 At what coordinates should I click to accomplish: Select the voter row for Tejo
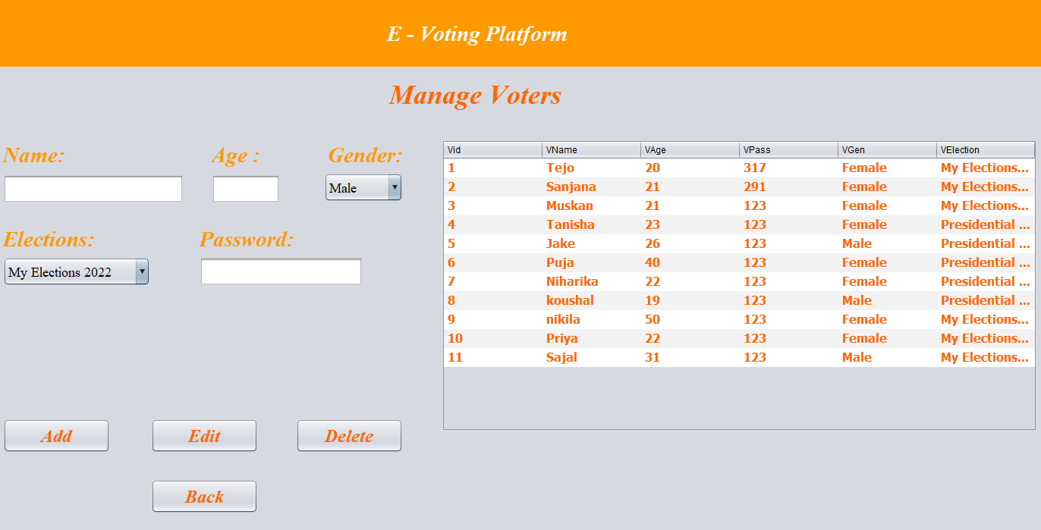tap(683, 168)
